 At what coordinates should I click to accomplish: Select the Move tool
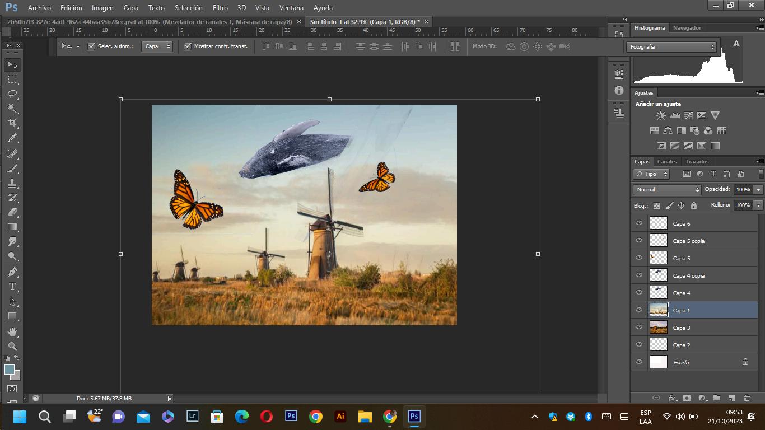[12, 65]
